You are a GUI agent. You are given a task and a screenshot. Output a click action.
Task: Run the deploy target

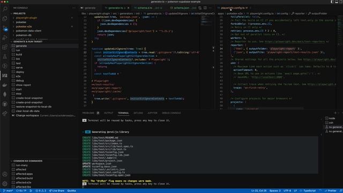tap(20, 72)
